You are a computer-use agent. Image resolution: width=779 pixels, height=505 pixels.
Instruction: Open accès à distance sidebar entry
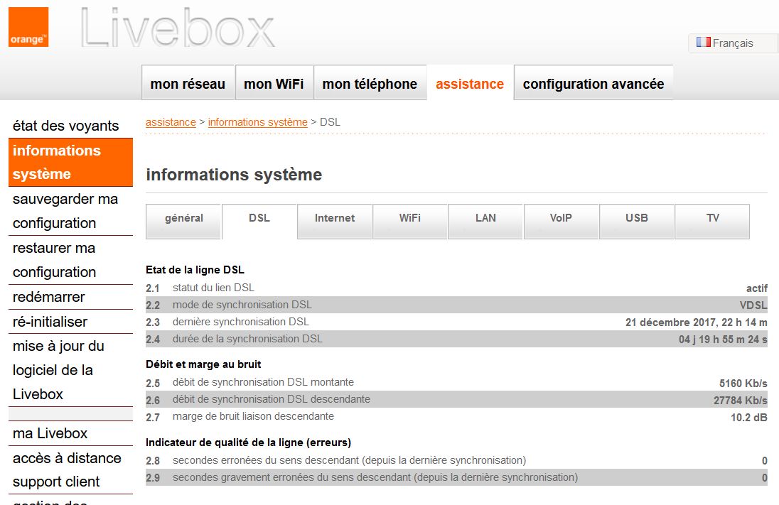(x=67, y=458)
